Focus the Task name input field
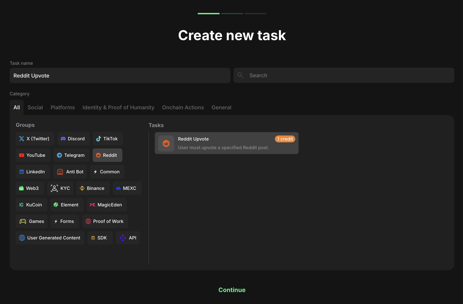 point(120,75)
